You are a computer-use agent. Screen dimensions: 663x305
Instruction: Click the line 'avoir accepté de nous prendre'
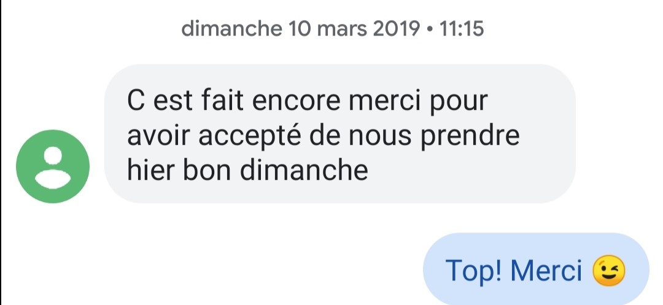click(323, 135)
